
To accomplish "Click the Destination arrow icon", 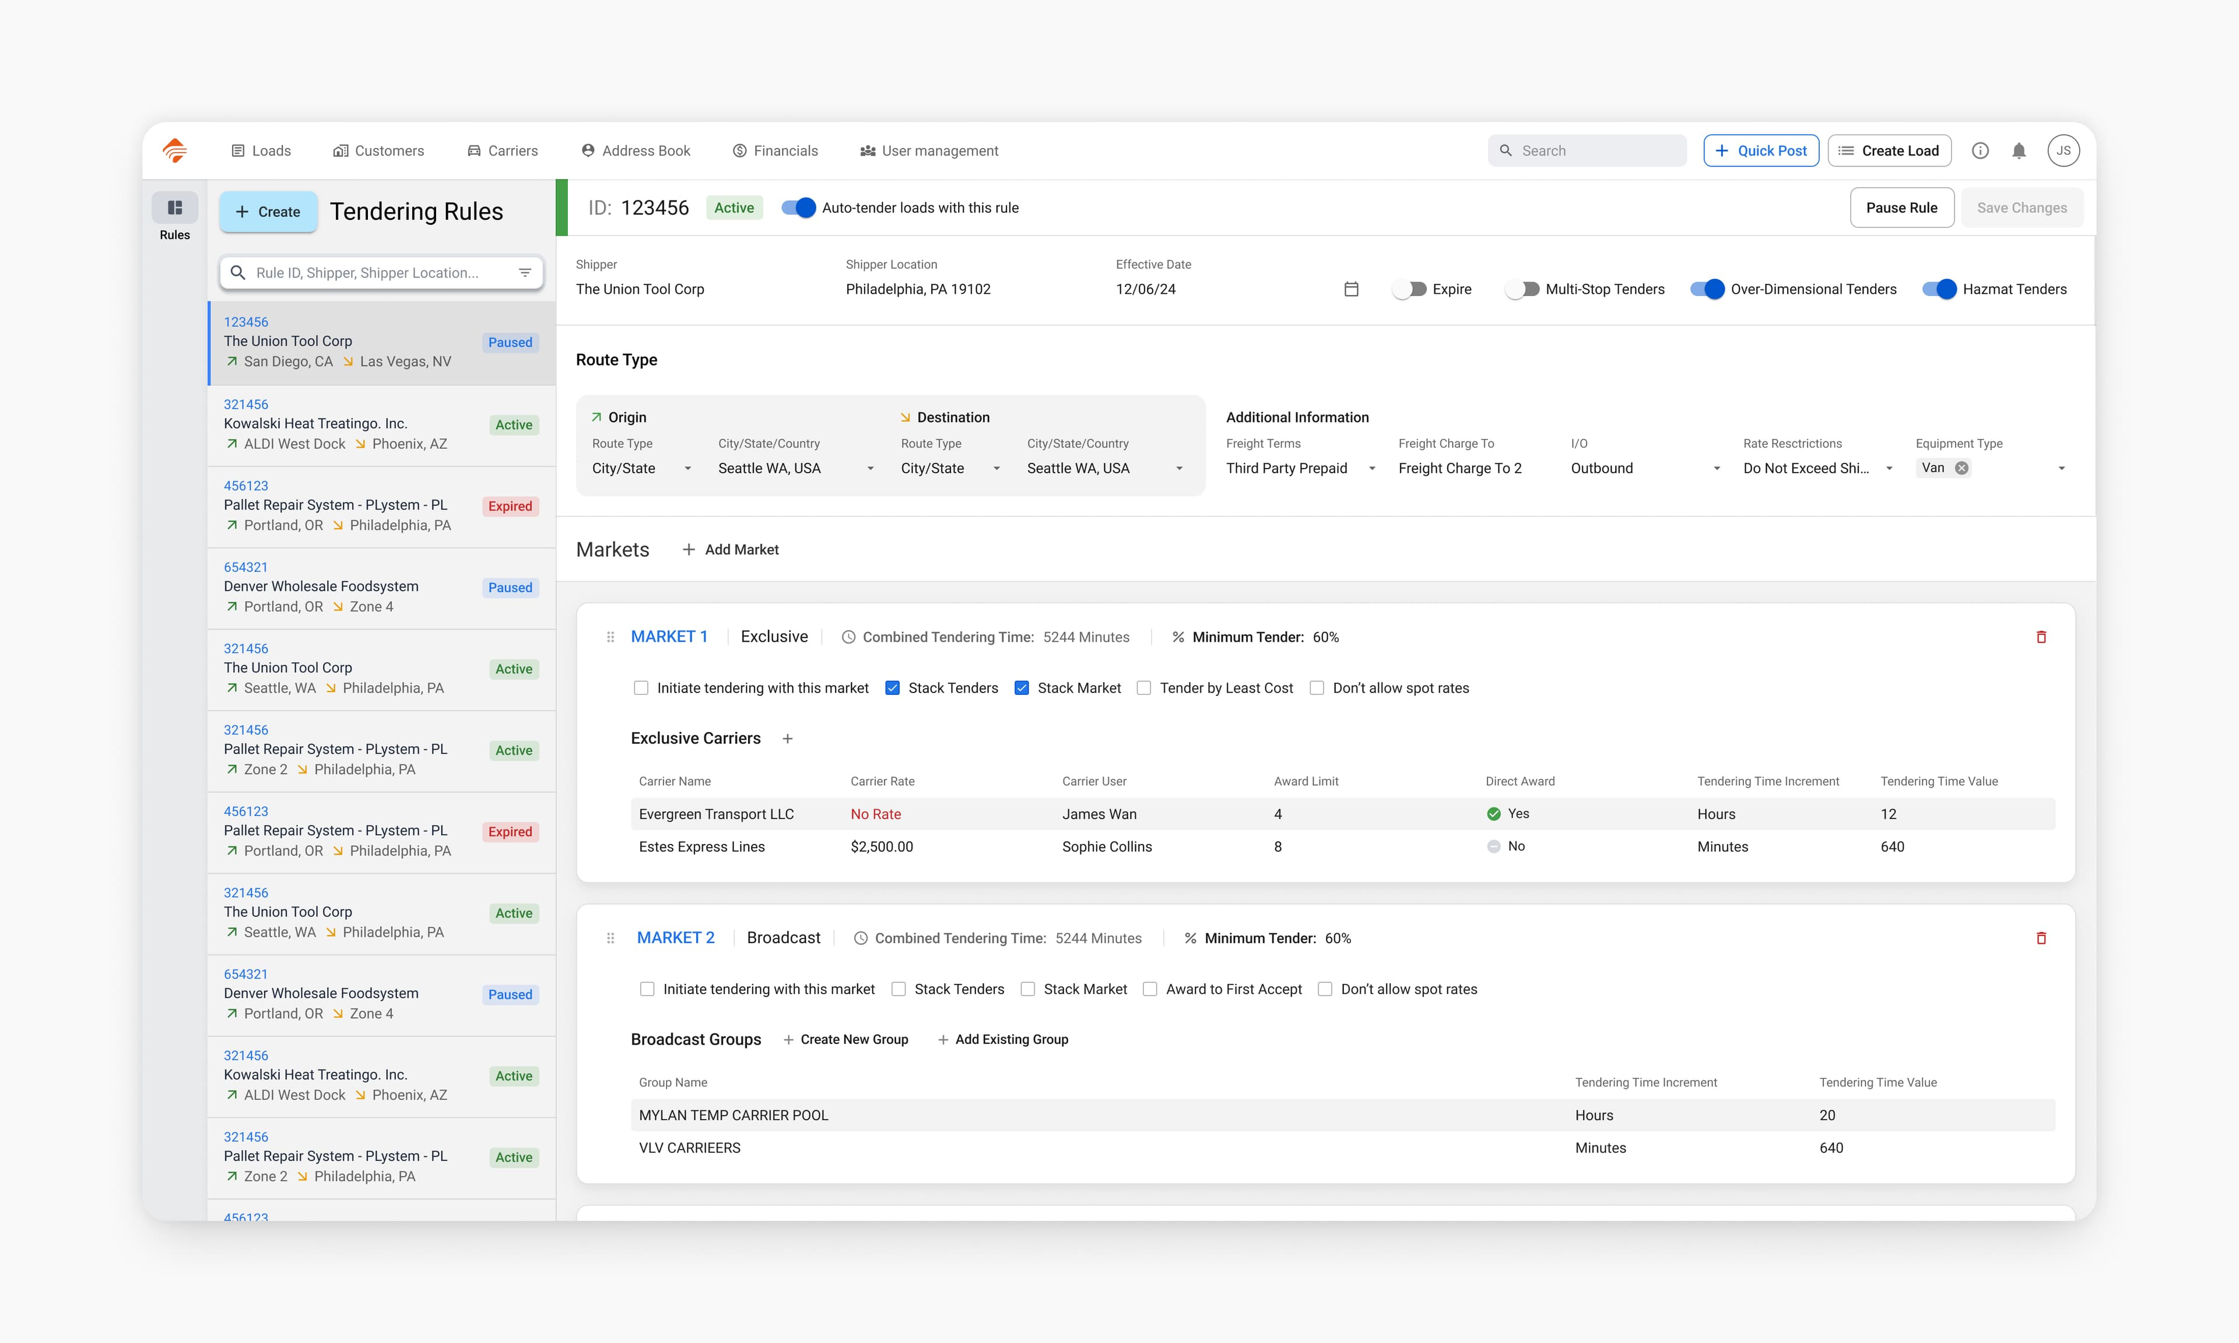I will tap(905, 417).
